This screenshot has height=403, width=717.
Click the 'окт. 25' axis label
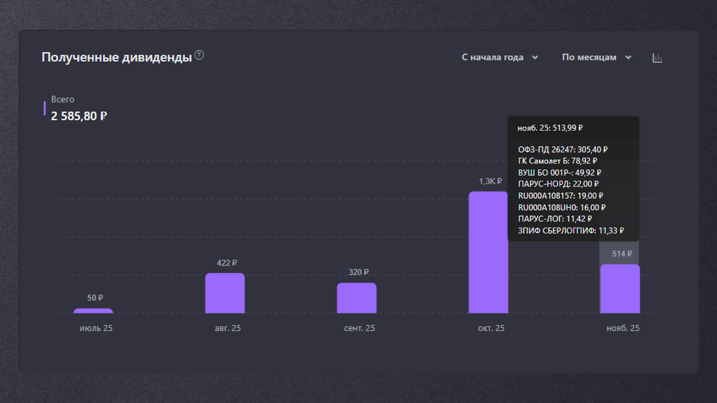(x=491, y=328)
